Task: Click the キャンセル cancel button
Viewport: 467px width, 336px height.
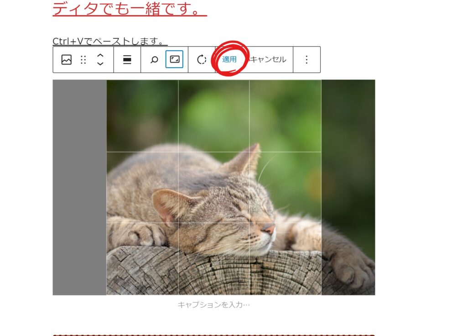Action: (x=268, y=59)
